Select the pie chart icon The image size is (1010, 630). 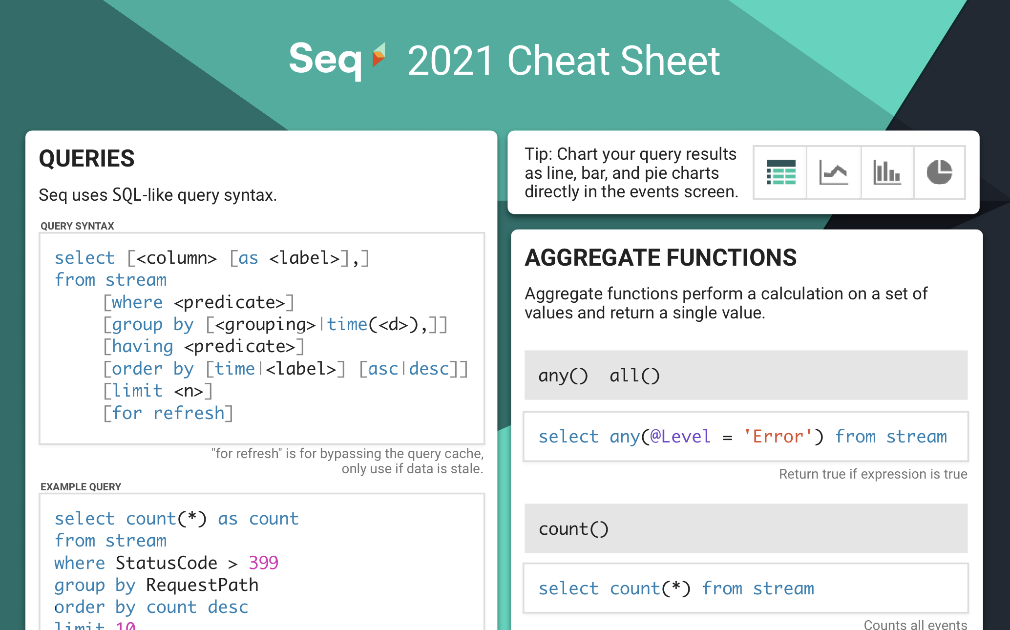[939, 172]
